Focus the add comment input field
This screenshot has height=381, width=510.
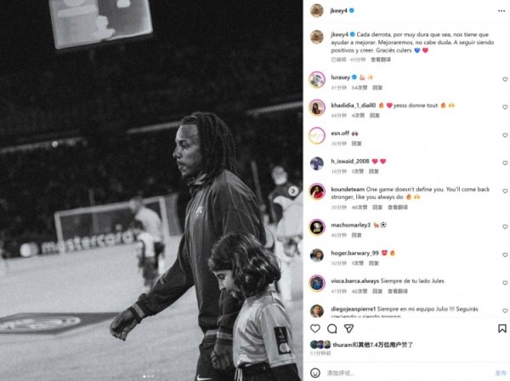click(409, 372)
